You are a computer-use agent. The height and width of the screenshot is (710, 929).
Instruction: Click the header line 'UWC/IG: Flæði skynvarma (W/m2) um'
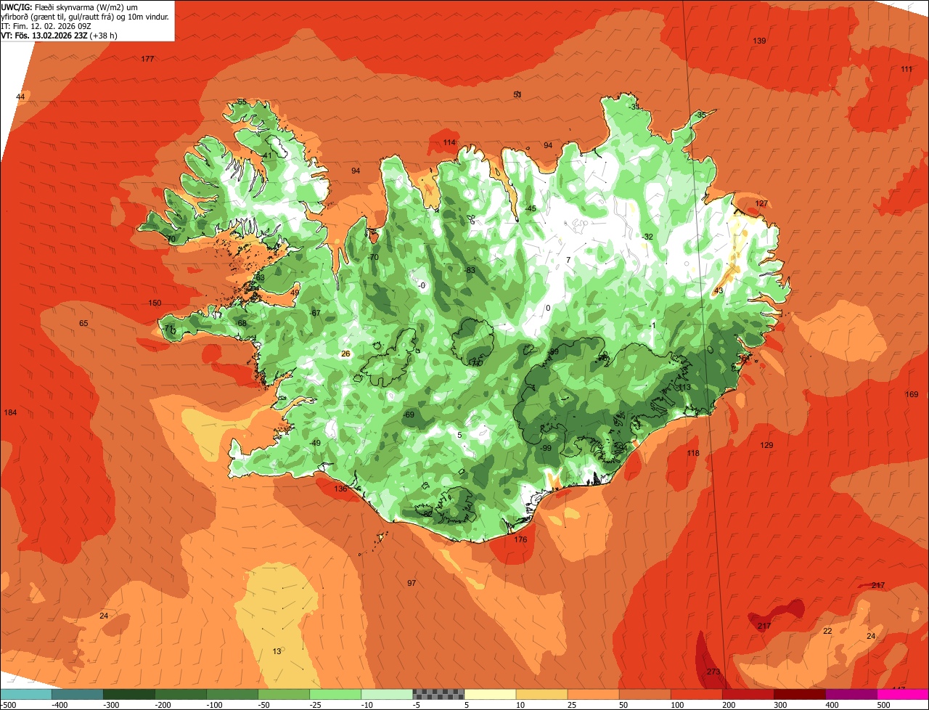[x=70, y=7]
